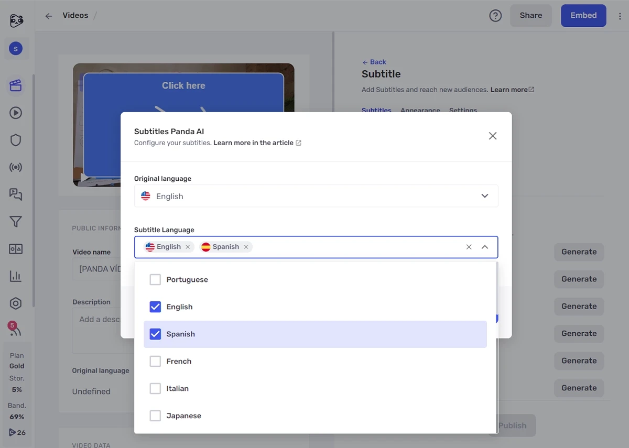
Task: Click the Stor. 5% usage indicator
Action: click(17, 384)
